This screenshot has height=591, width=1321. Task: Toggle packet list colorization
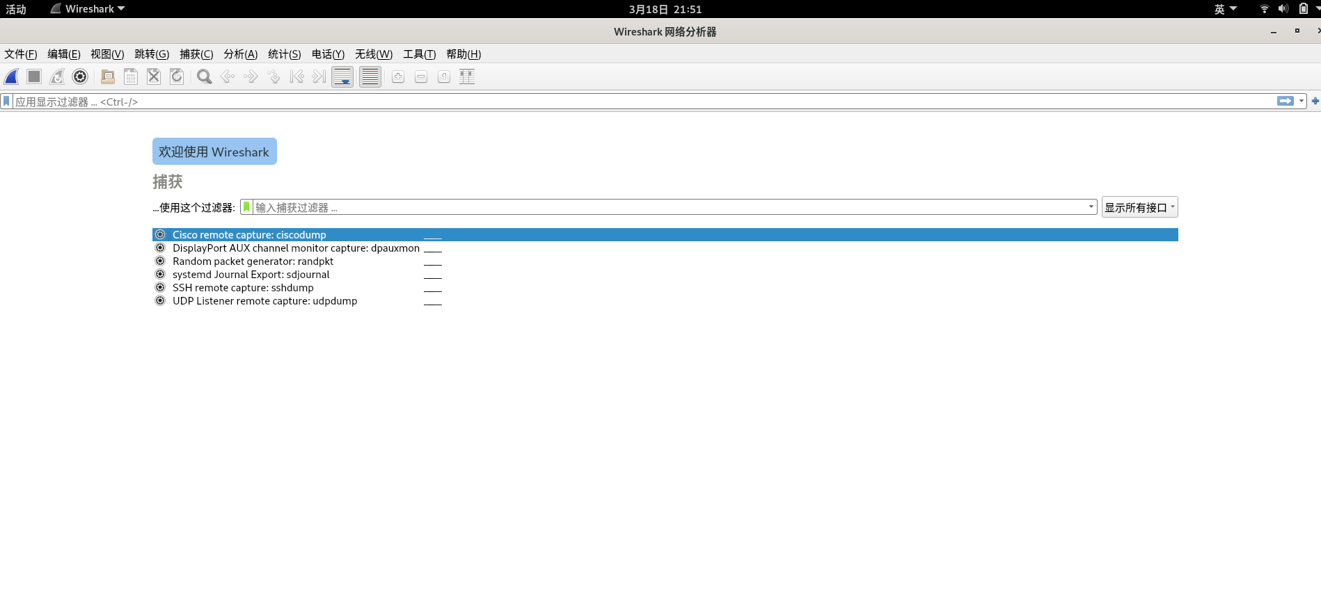point(370,76)
